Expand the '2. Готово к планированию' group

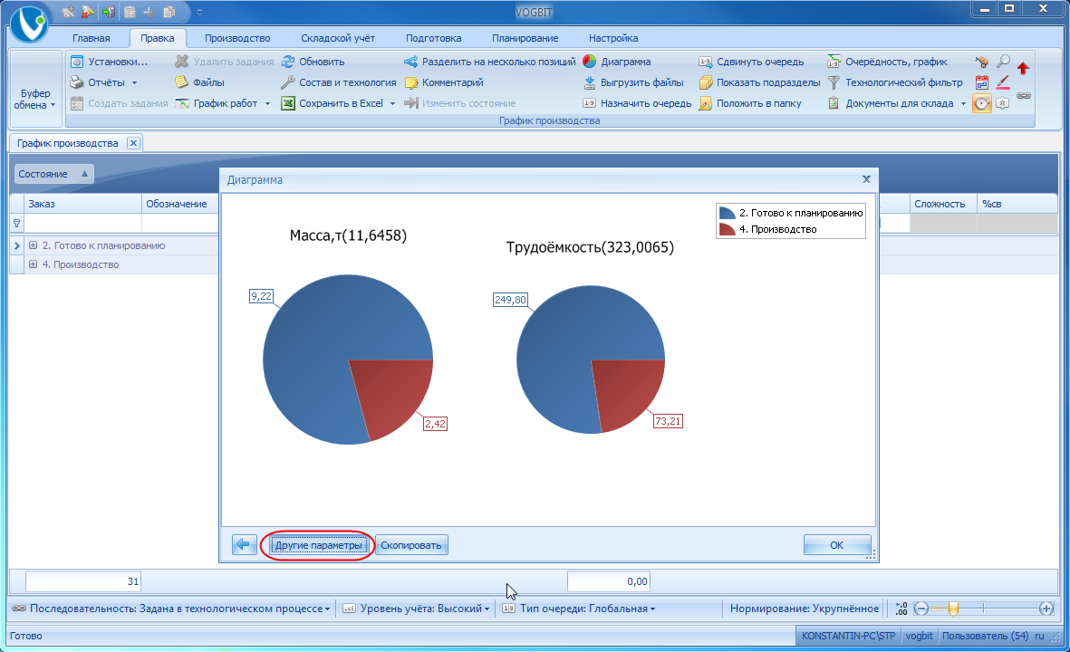(x=33, y=245)
